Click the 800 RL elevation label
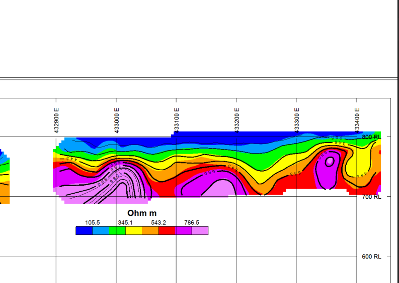 (371, 137)
